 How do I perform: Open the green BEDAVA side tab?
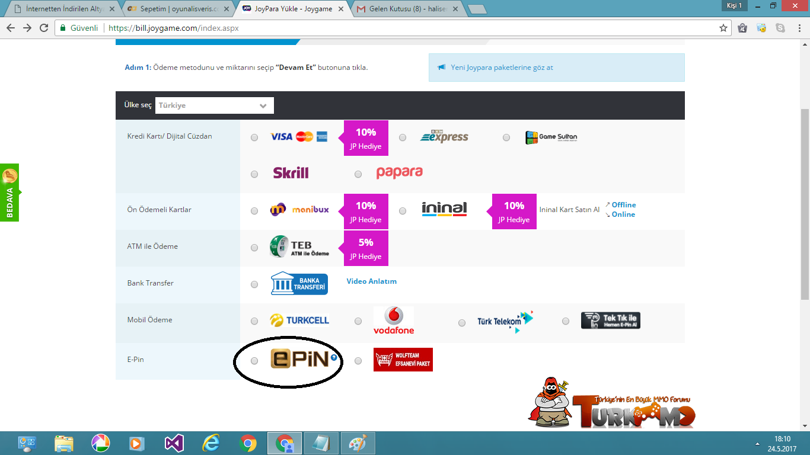coord(9,193)
